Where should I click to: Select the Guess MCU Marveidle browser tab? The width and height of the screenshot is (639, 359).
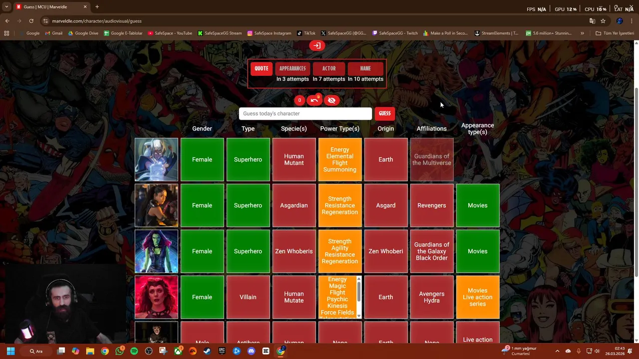tap(51, 7)
